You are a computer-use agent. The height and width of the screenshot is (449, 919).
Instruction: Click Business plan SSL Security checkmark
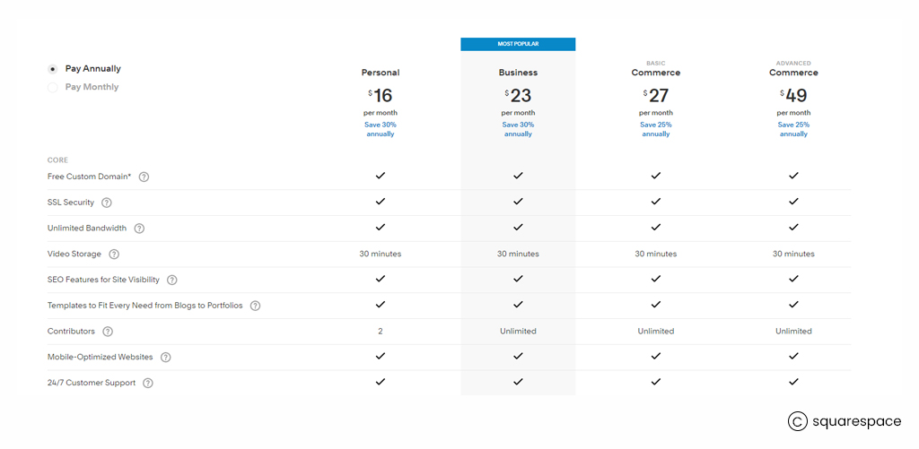pos(518,201)
